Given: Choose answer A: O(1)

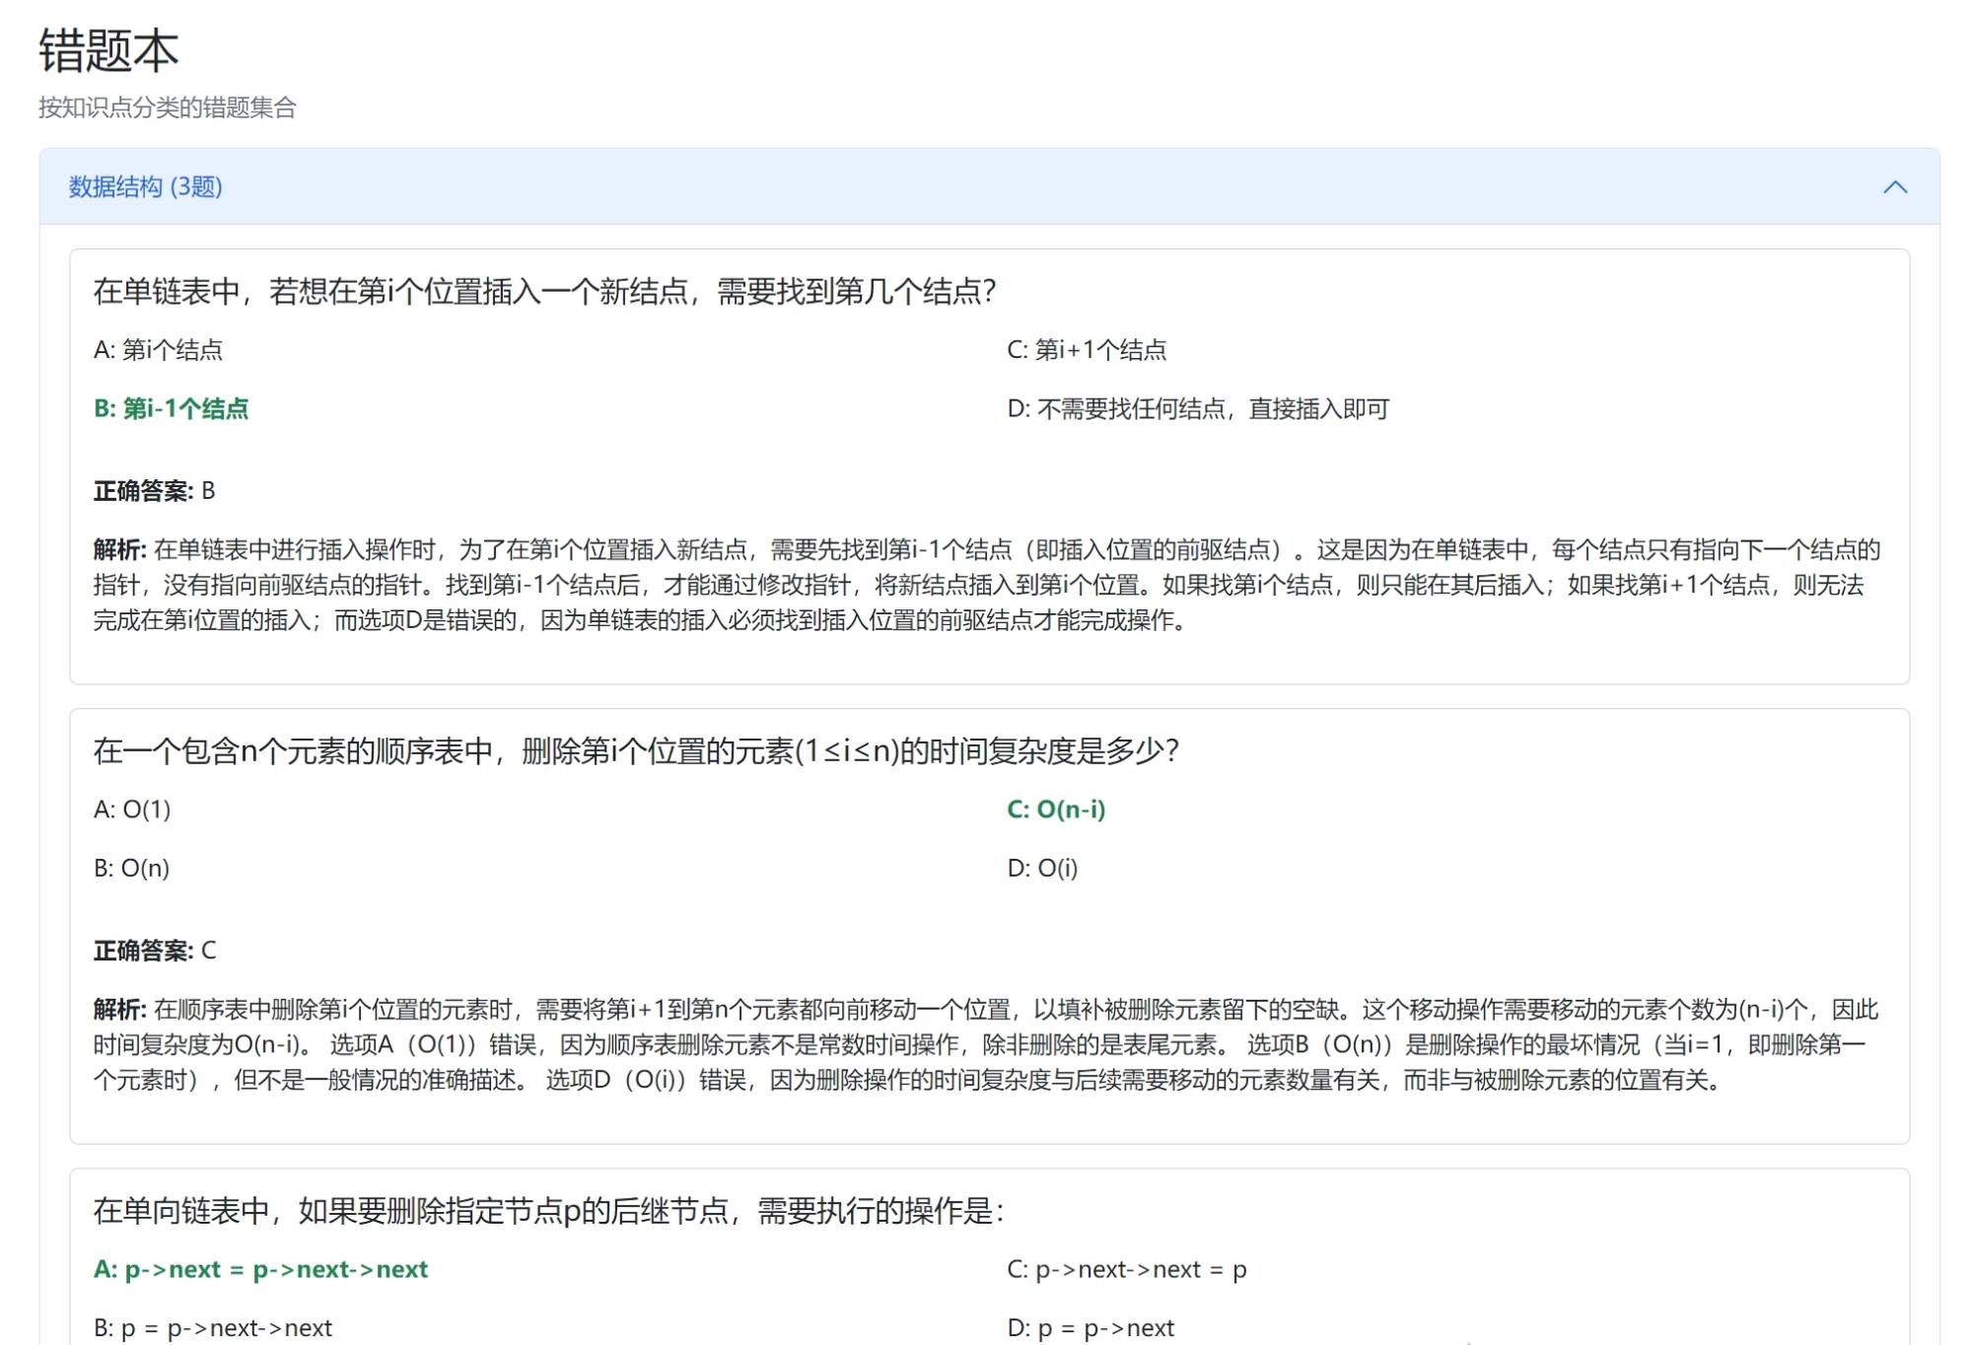Looking at the screenshot, I should click(132, 810).
